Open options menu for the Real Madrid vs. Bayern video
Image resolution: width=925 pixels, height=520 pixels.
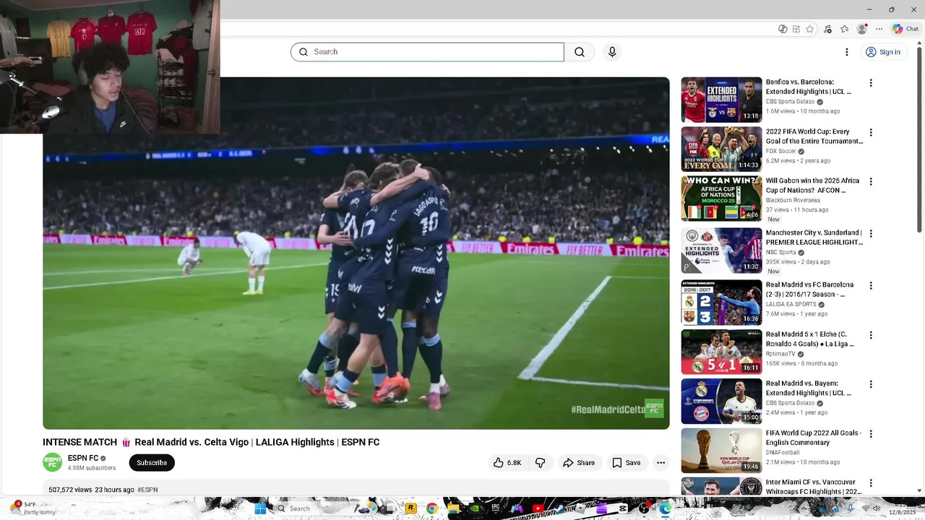pyautogui.click(x=871, y=384)
